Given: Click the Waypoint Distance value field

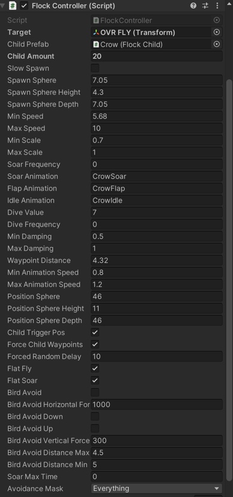Looking at the screenshot, I should [x=156, y=261].
